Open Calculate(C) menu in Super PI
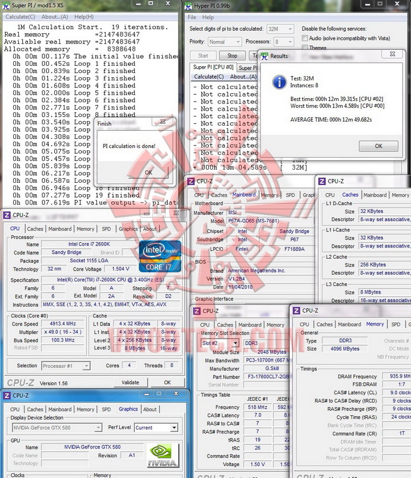Image resolution: width=411 pixels, height=478 pixels. pos(21,17)
